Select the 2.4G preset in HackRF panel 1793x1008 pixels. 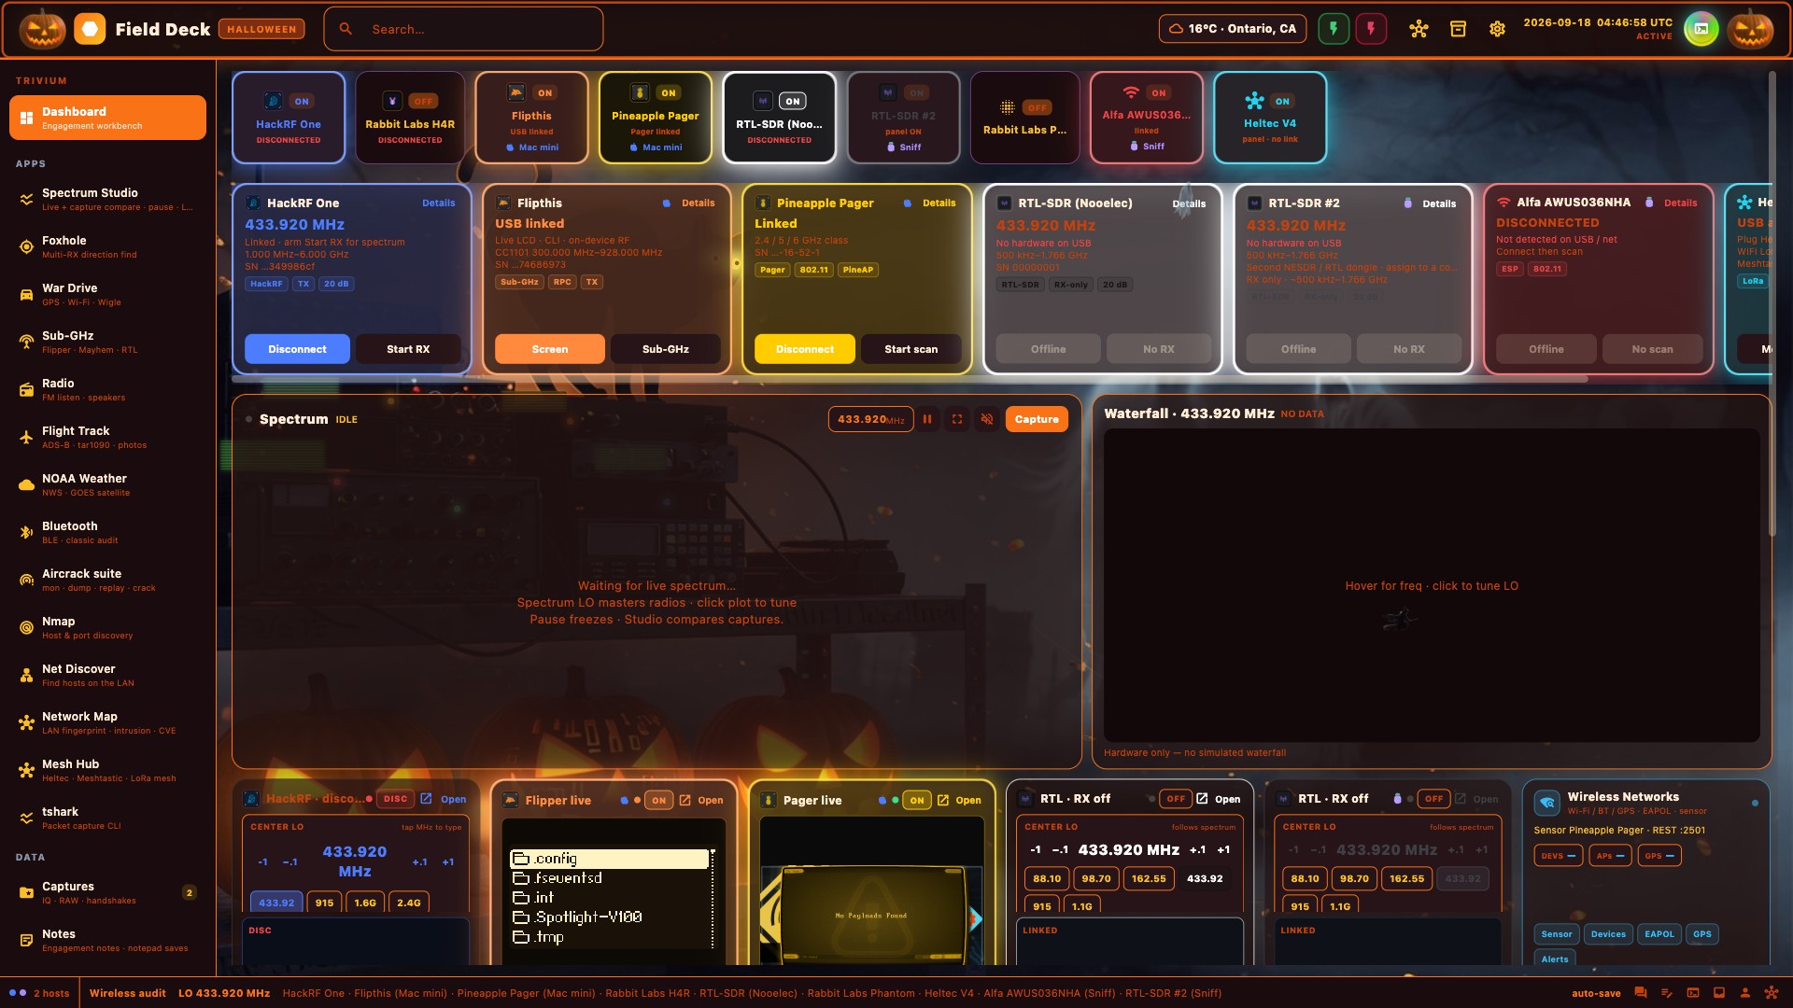(x=408, y=903)
